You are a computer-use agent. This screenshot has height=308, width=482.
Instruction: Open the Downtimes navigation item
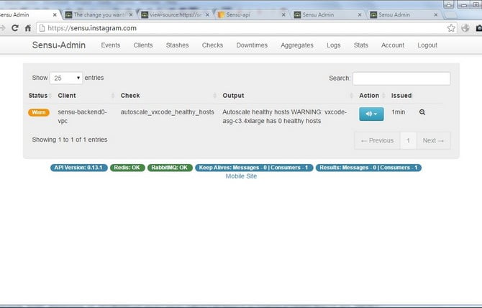click(252, 45)
